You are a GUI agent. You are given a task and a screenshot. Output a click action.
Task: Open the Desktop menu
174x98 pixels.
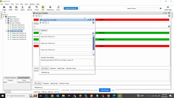tap(32, 4)
